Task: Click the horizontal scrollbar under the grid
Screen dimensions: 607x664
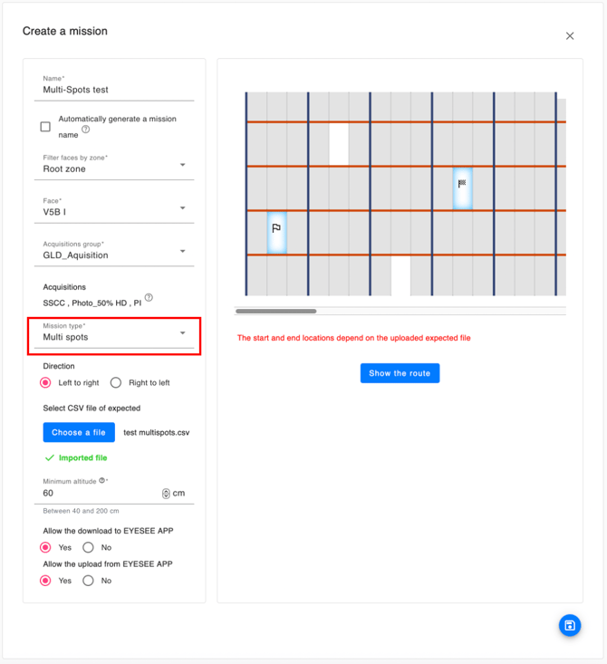Action: (276, 311)
